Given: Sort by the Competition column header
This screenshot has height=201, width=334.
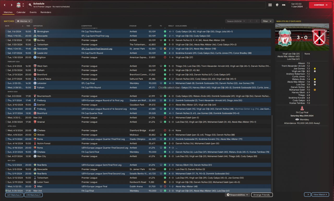Looking at the screenshot, I should (87, 26).
